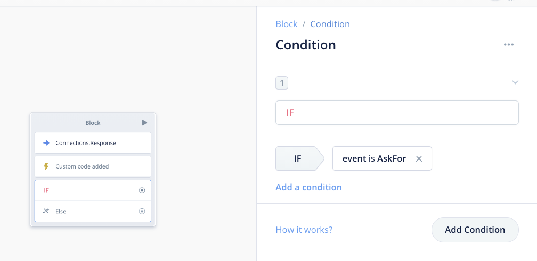Click the Condition breadcrumb link
The image size is (537, 261).
[330, 24]
